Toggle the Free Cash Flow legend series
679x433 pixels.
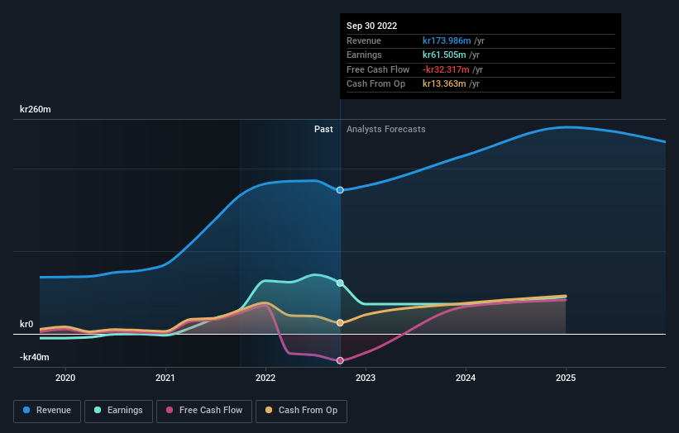coord(204,411)
